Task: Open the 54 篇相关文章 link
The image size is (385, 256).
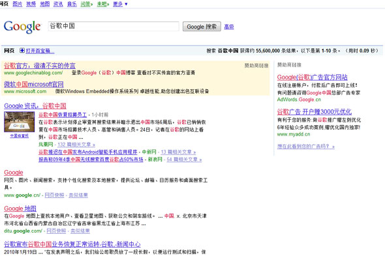Action: click(184, 160)
